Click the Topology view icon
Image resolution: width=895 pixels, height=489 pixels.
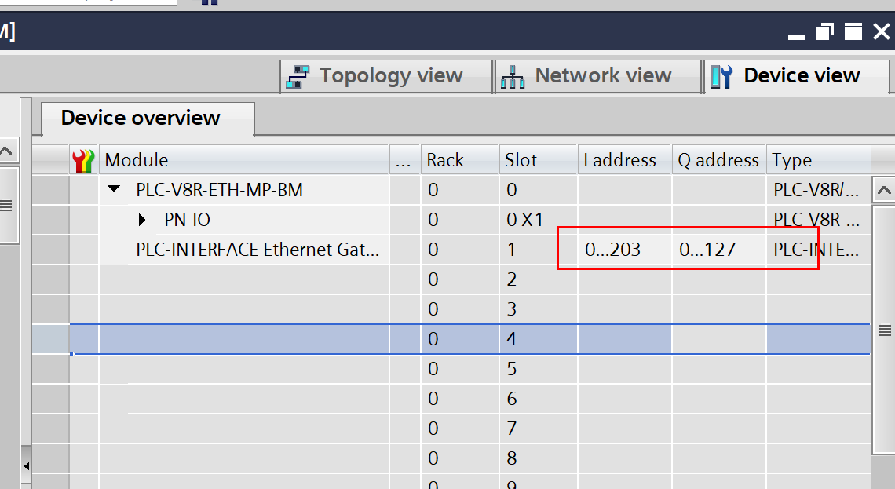tap(298, 76)
